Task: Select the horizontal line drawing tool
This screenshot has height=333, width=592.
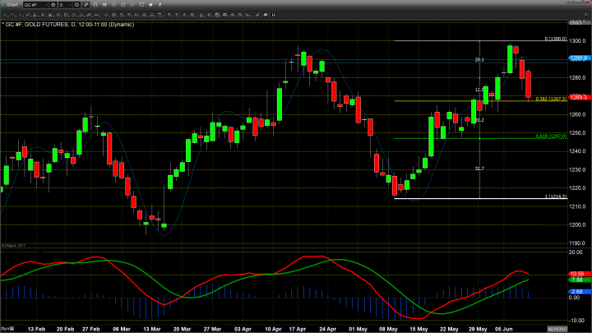Action: 12,15
